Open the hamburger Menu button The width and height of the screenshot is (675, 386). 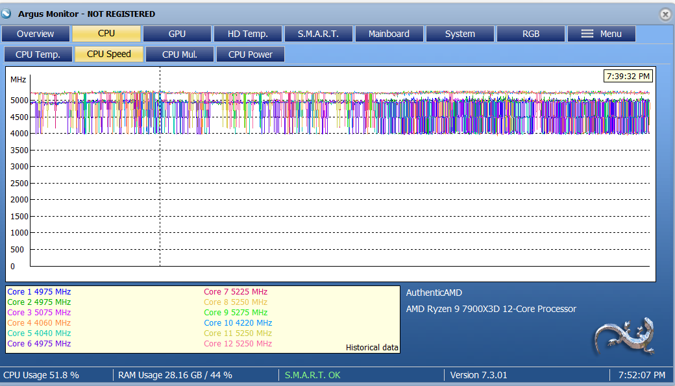(x=602, y=34)
